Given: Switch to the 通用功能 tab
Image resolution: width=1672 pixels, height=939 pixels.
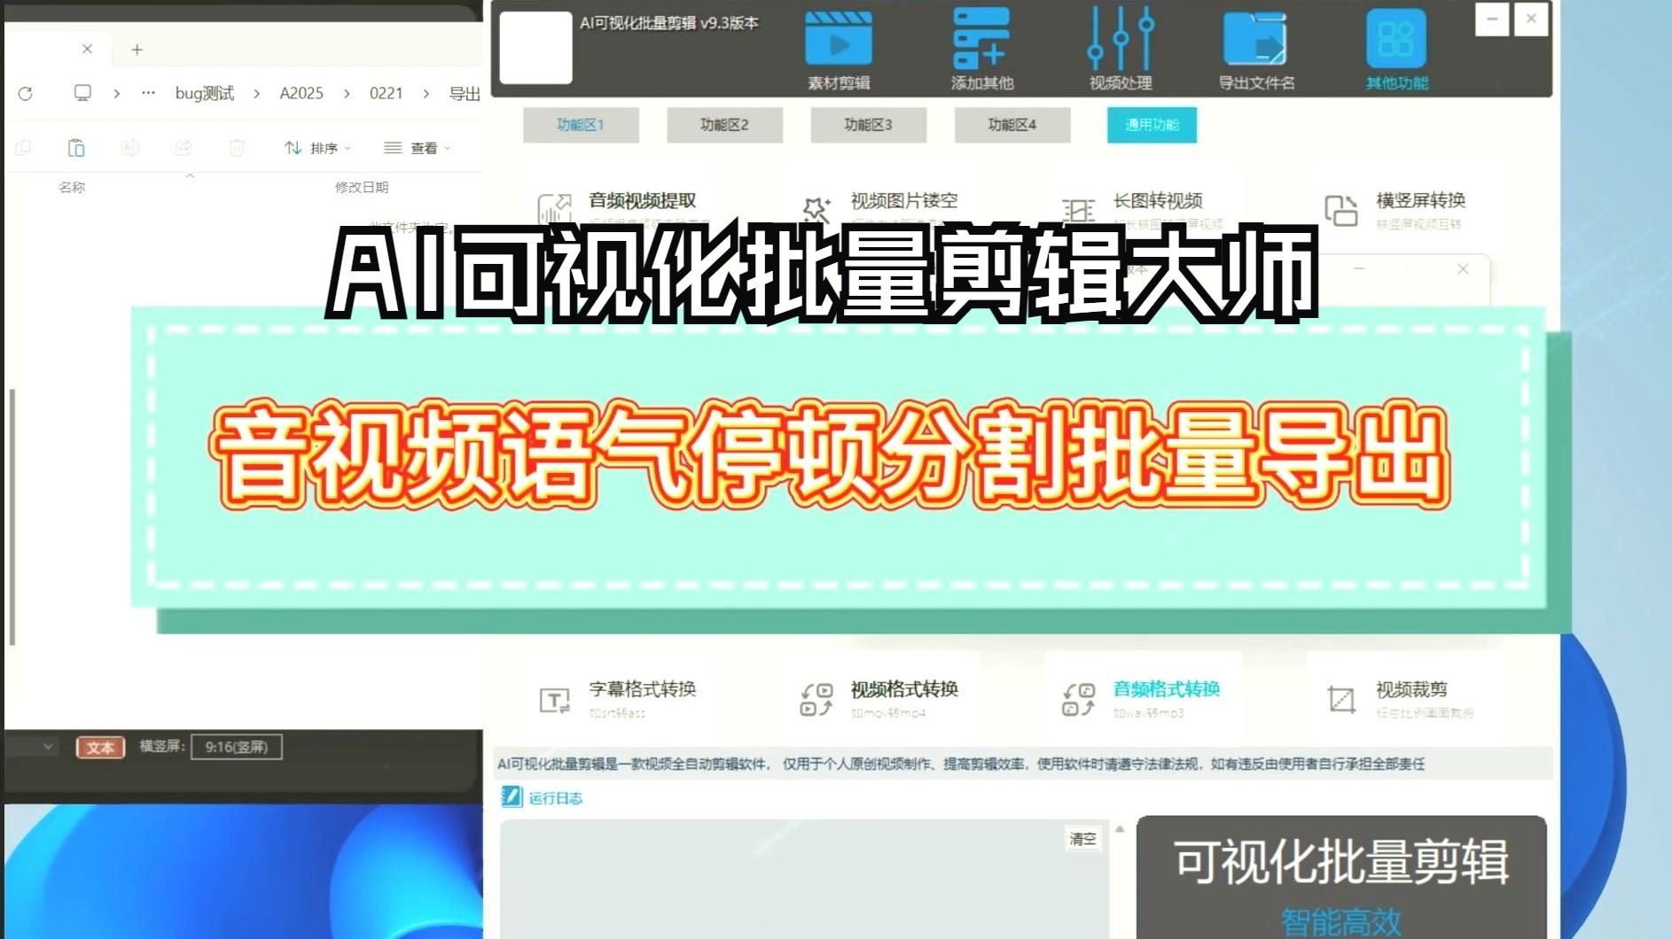Looking at the screenshot, I should [x=1152, y=125].
